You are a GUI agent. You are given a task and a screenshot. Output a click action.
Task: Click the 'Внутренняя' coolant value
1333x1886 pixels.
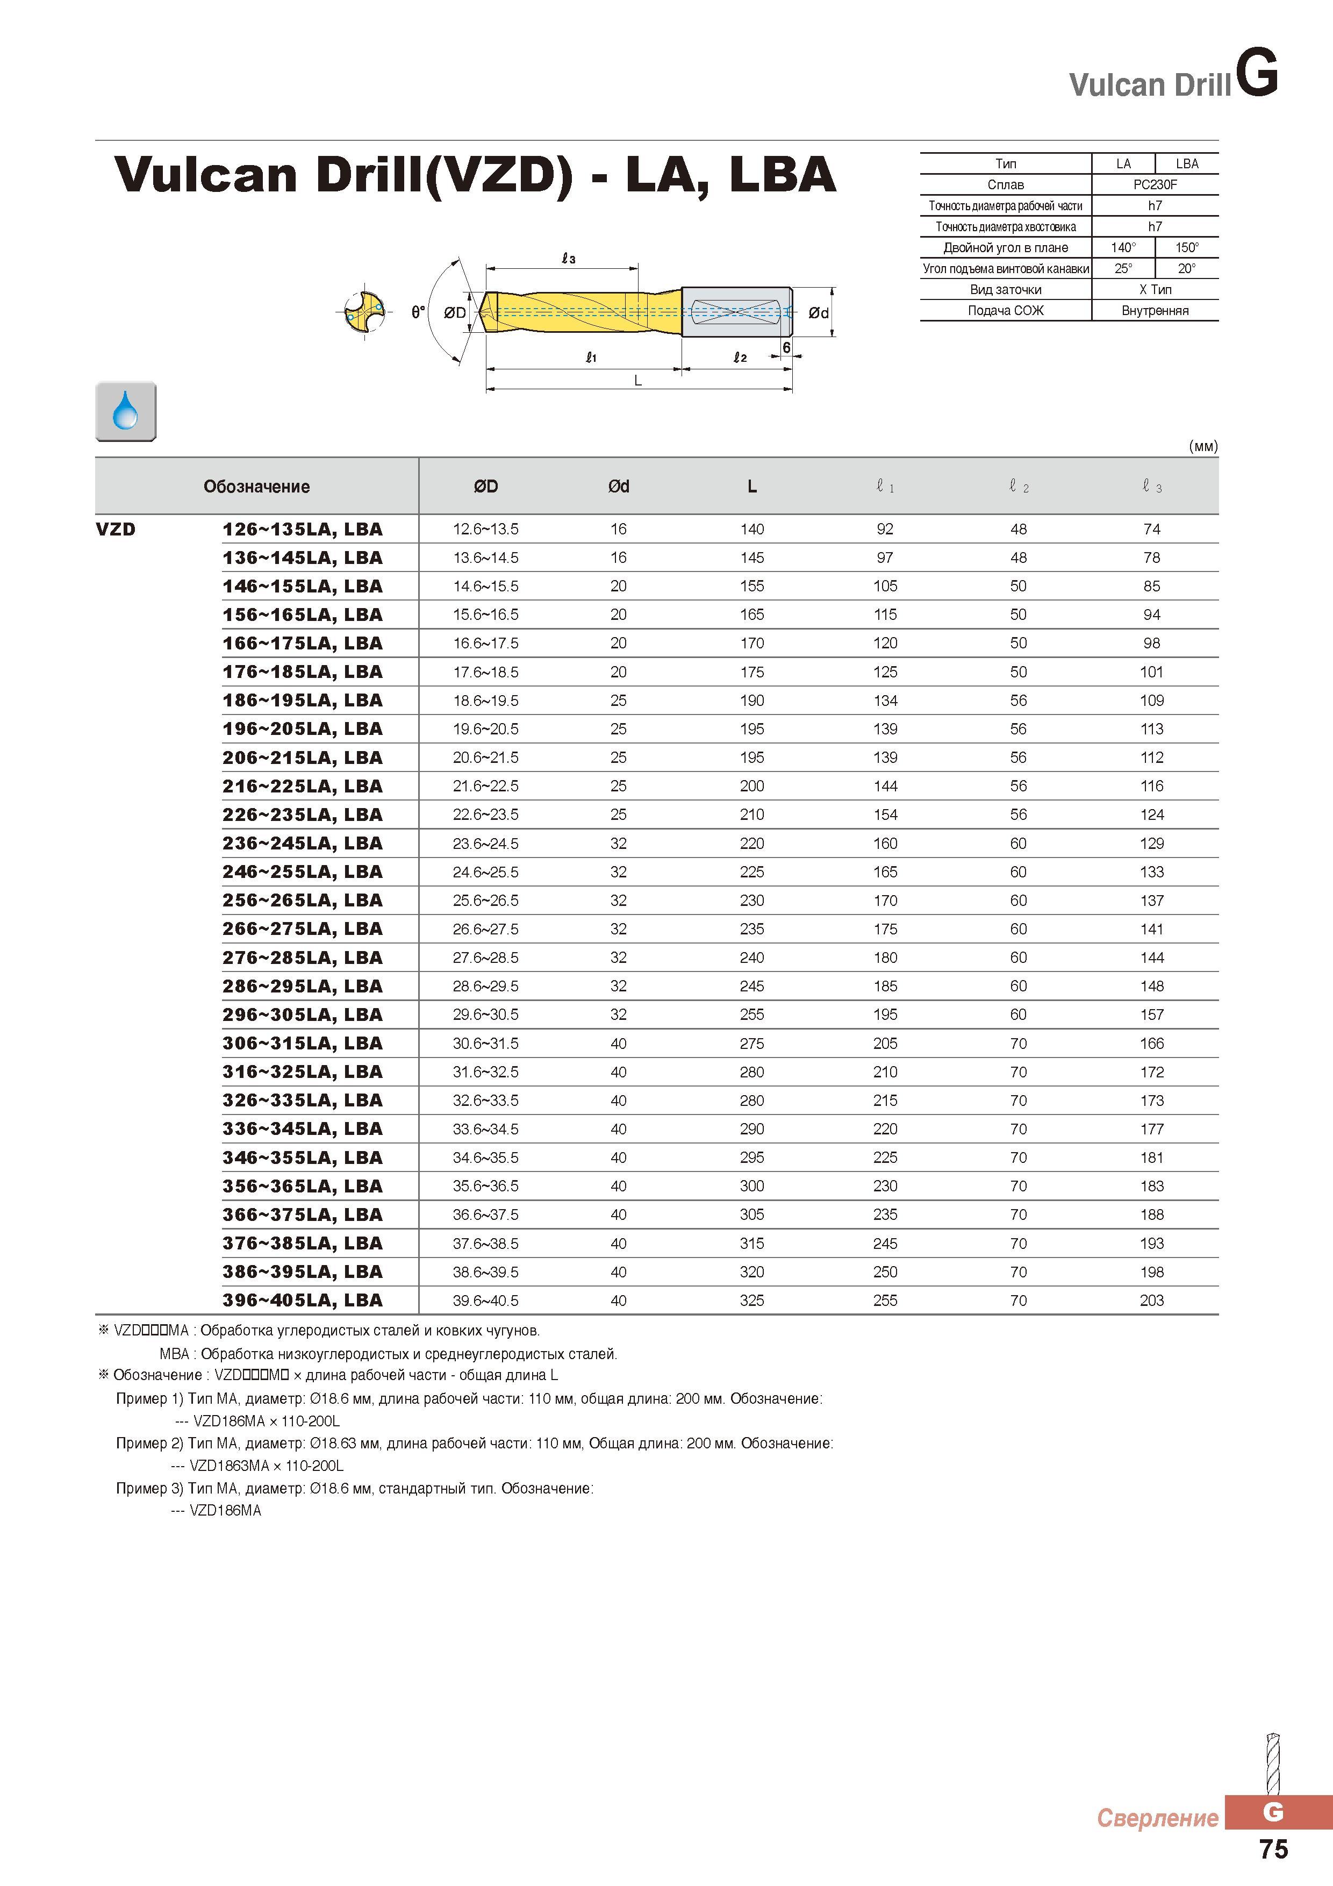pos(1155,311)
